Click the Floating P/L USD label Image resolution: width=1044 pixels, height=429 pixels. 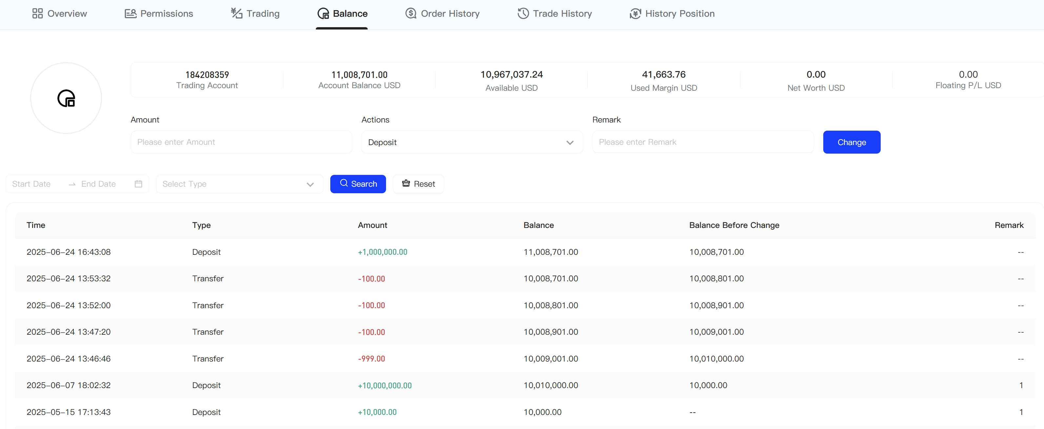968,85
